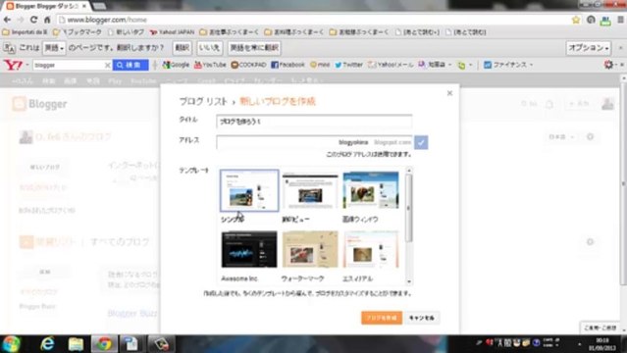Open the Importati da IE bookmark folder
627x353 pixels.
click(x=25, y=32)
